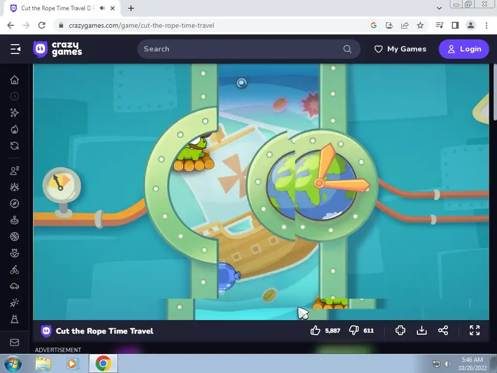Open the action explosion category icon
497x373 pixels.
point(15,187)
